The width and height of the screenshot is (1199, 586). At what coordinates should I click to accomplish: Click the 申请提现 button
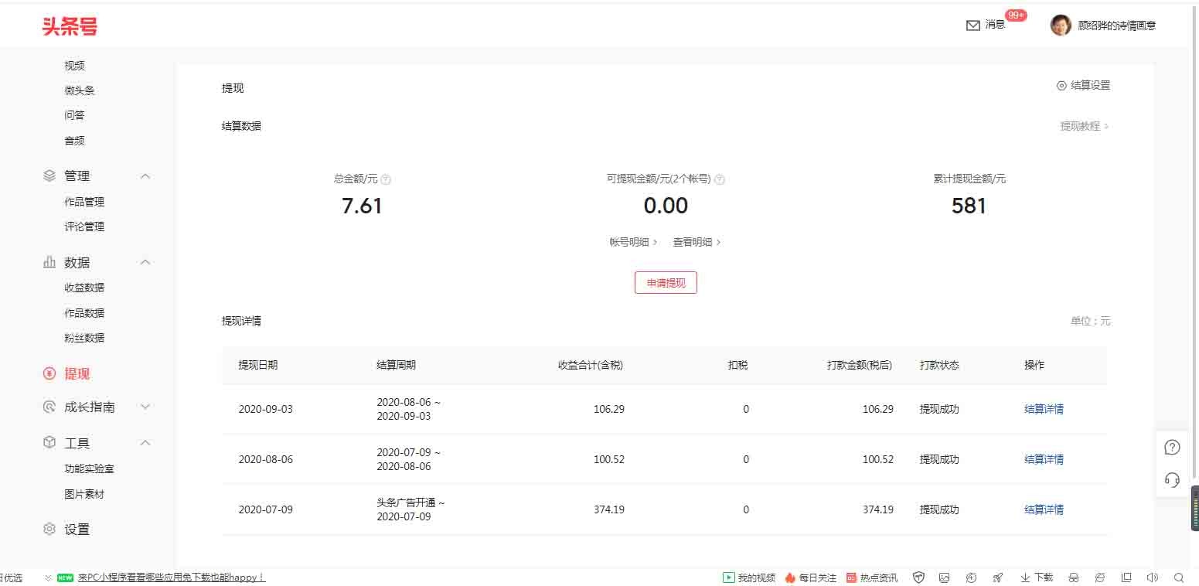click(x=666, y=283)
